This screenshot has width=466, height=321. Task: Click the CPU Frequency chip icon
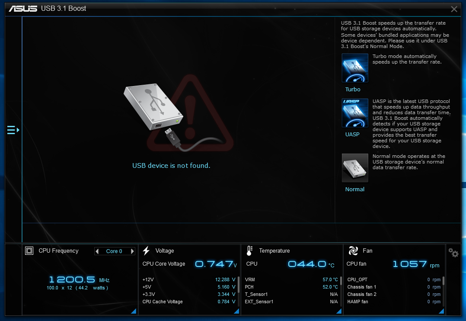[x=29, y=251]
